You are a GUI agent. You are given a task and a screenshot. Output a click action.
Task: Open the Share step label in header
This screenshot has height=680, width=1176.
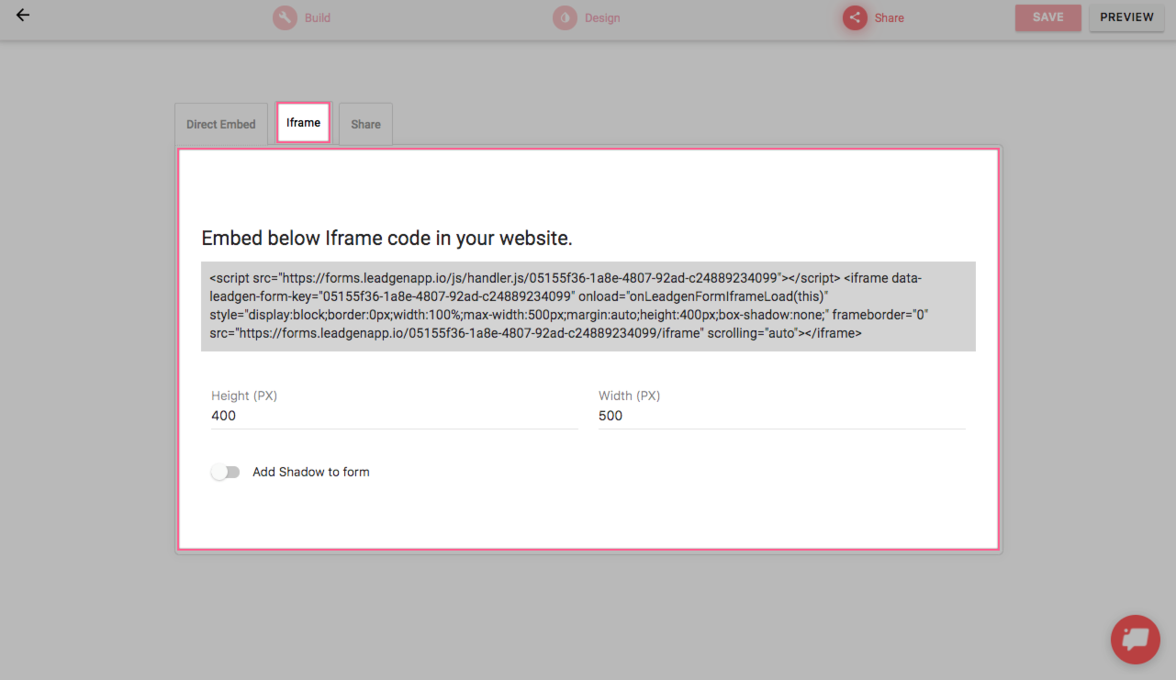click(x=890, y=17)
